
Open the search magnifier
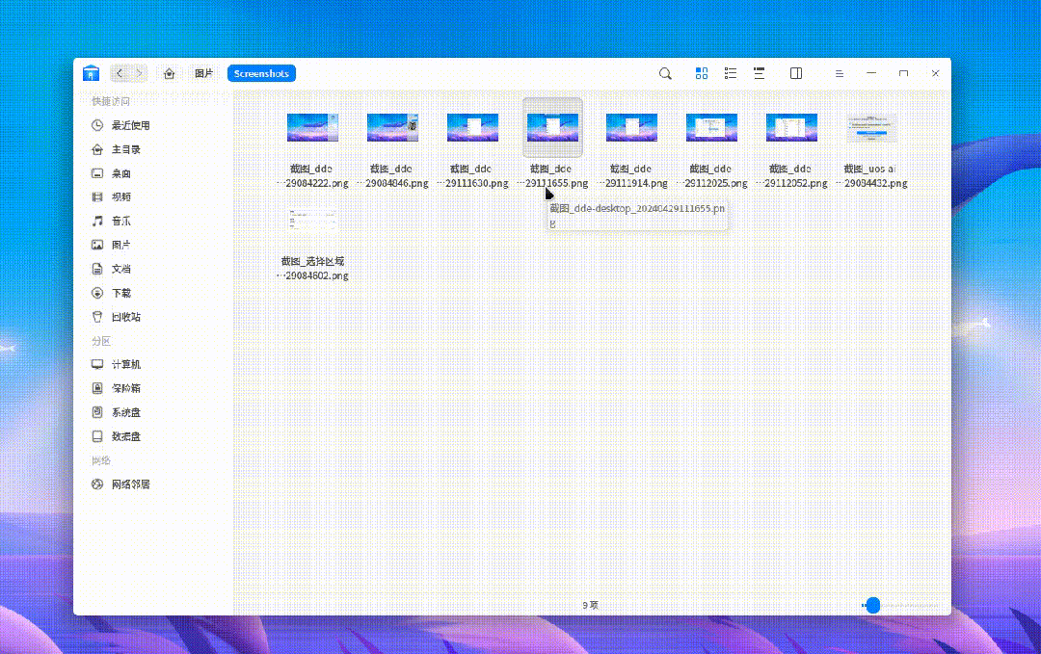pos(665,73)
